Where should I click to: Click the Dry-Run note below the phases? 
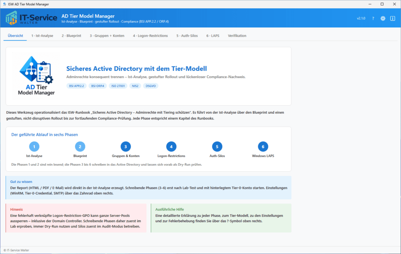tap(107, 165)
